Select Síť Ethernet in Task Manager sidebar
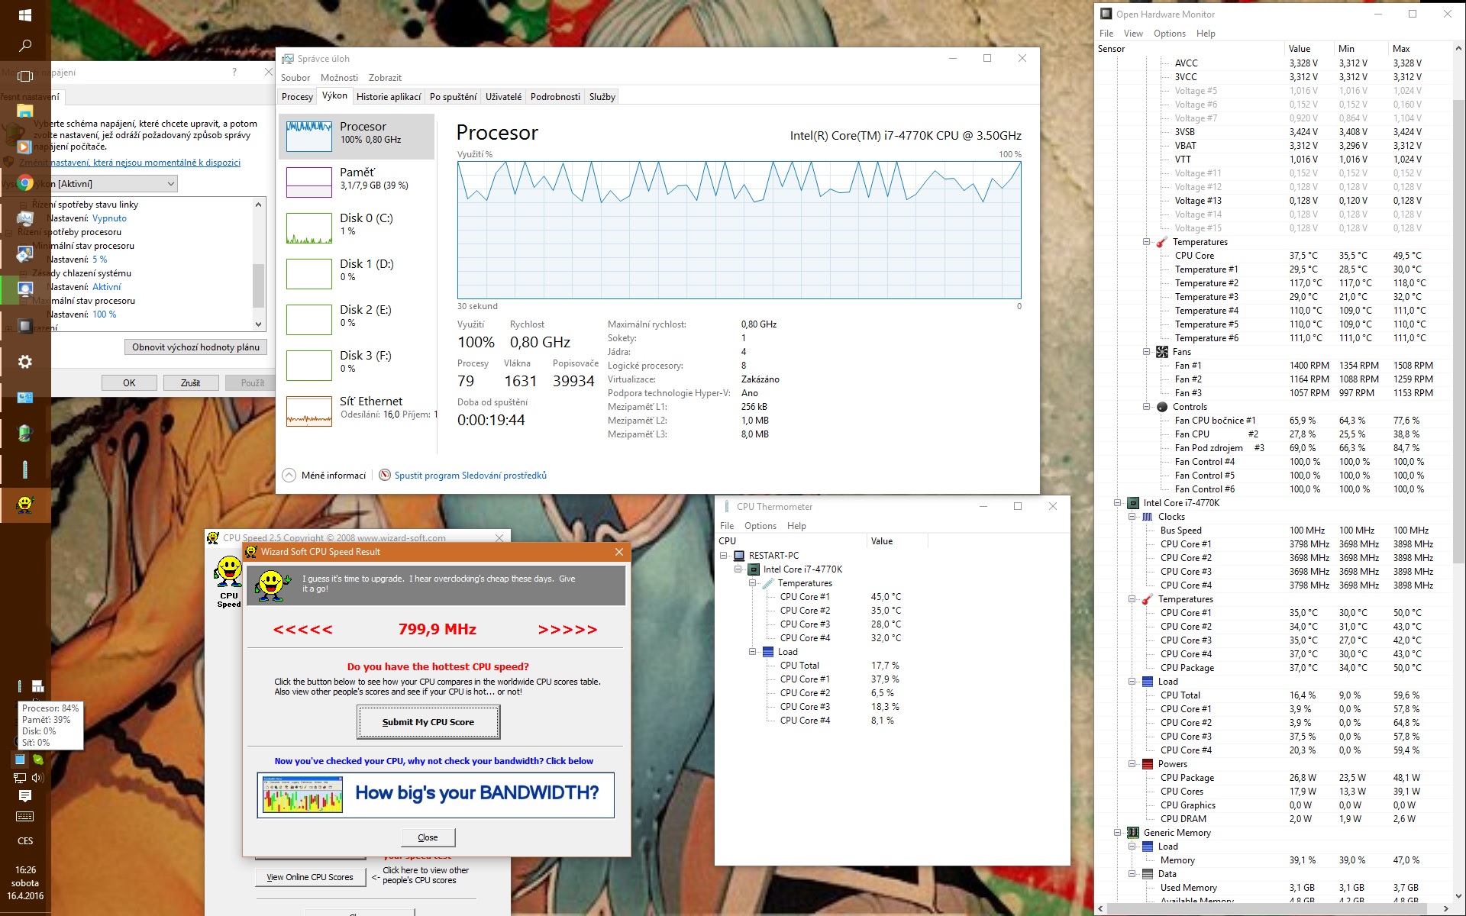 click(357, 411)
